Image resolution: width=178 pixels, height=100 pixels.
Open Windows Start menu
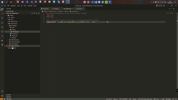pyautogui.click(x=2, y=2)
